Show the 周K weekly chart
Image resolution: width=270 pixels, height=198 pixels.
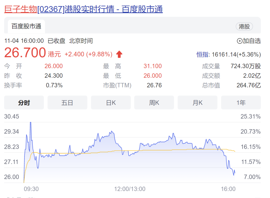click(x=154, y=103)
